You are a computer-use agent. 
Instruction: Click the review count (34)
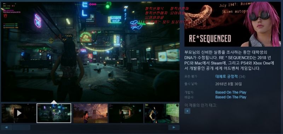pos(242,77)
